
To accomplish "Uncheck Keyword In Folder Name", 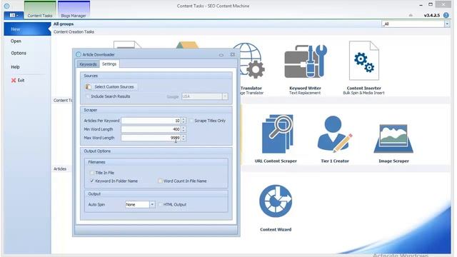I will coord(92,181).
